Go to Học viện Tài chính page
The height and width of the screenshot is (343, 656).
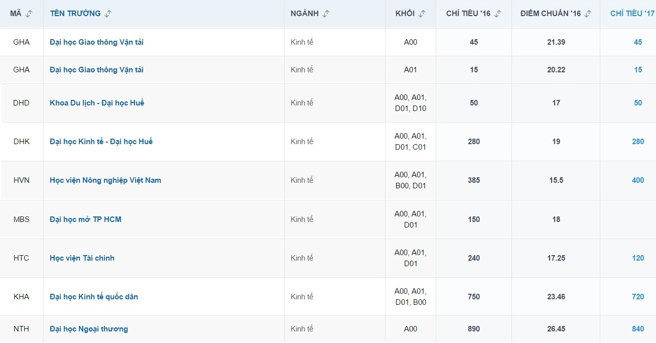(82, 258)
